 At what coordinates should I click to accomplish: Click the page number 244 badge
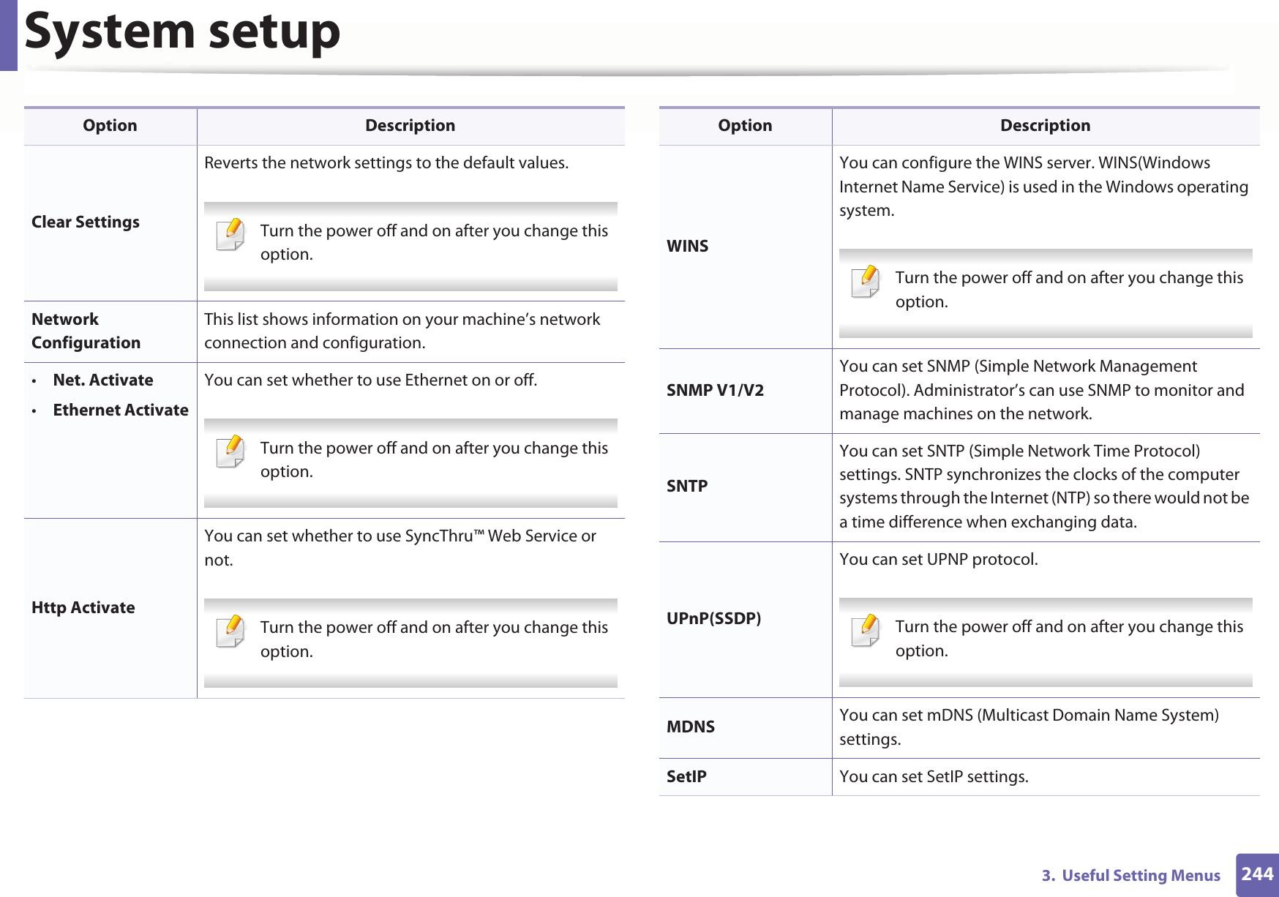coord(1257,874)
